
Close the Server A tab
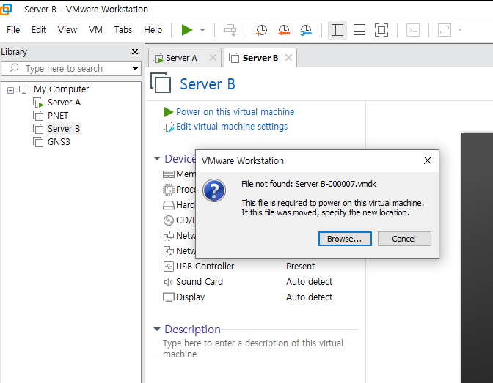click(213, 58)
